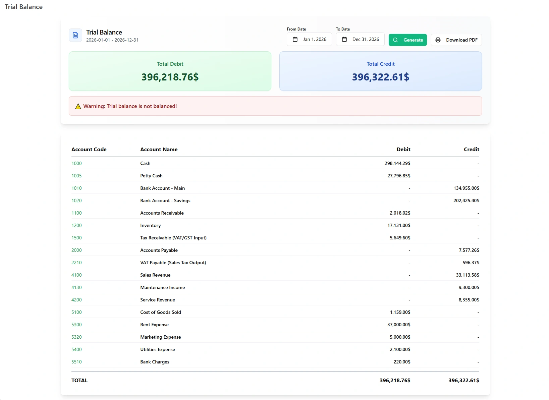The width and height of the screenshot is (549, 400).
Task: Open account code 1000 Cash
Action: point(76,163)
